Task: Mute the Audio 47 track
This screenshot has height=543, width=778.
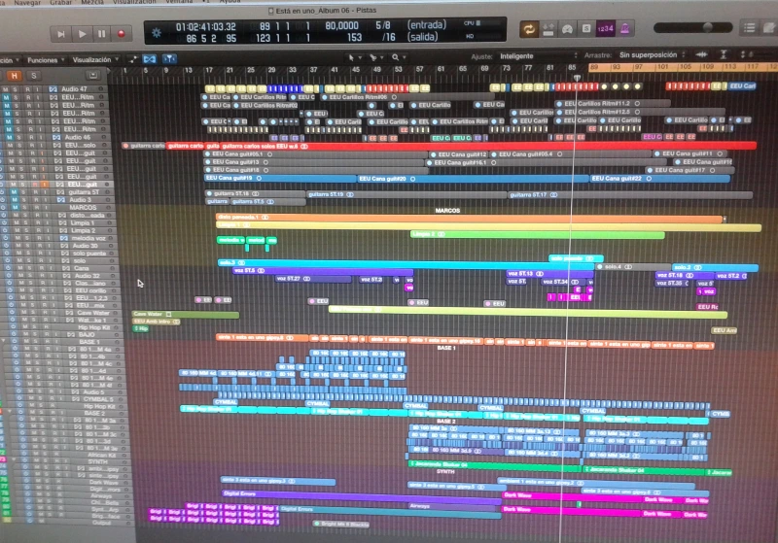Action: point(6,89)
